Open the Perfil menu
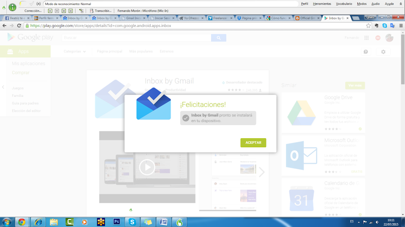405x227 pixels. coord(305,4)
